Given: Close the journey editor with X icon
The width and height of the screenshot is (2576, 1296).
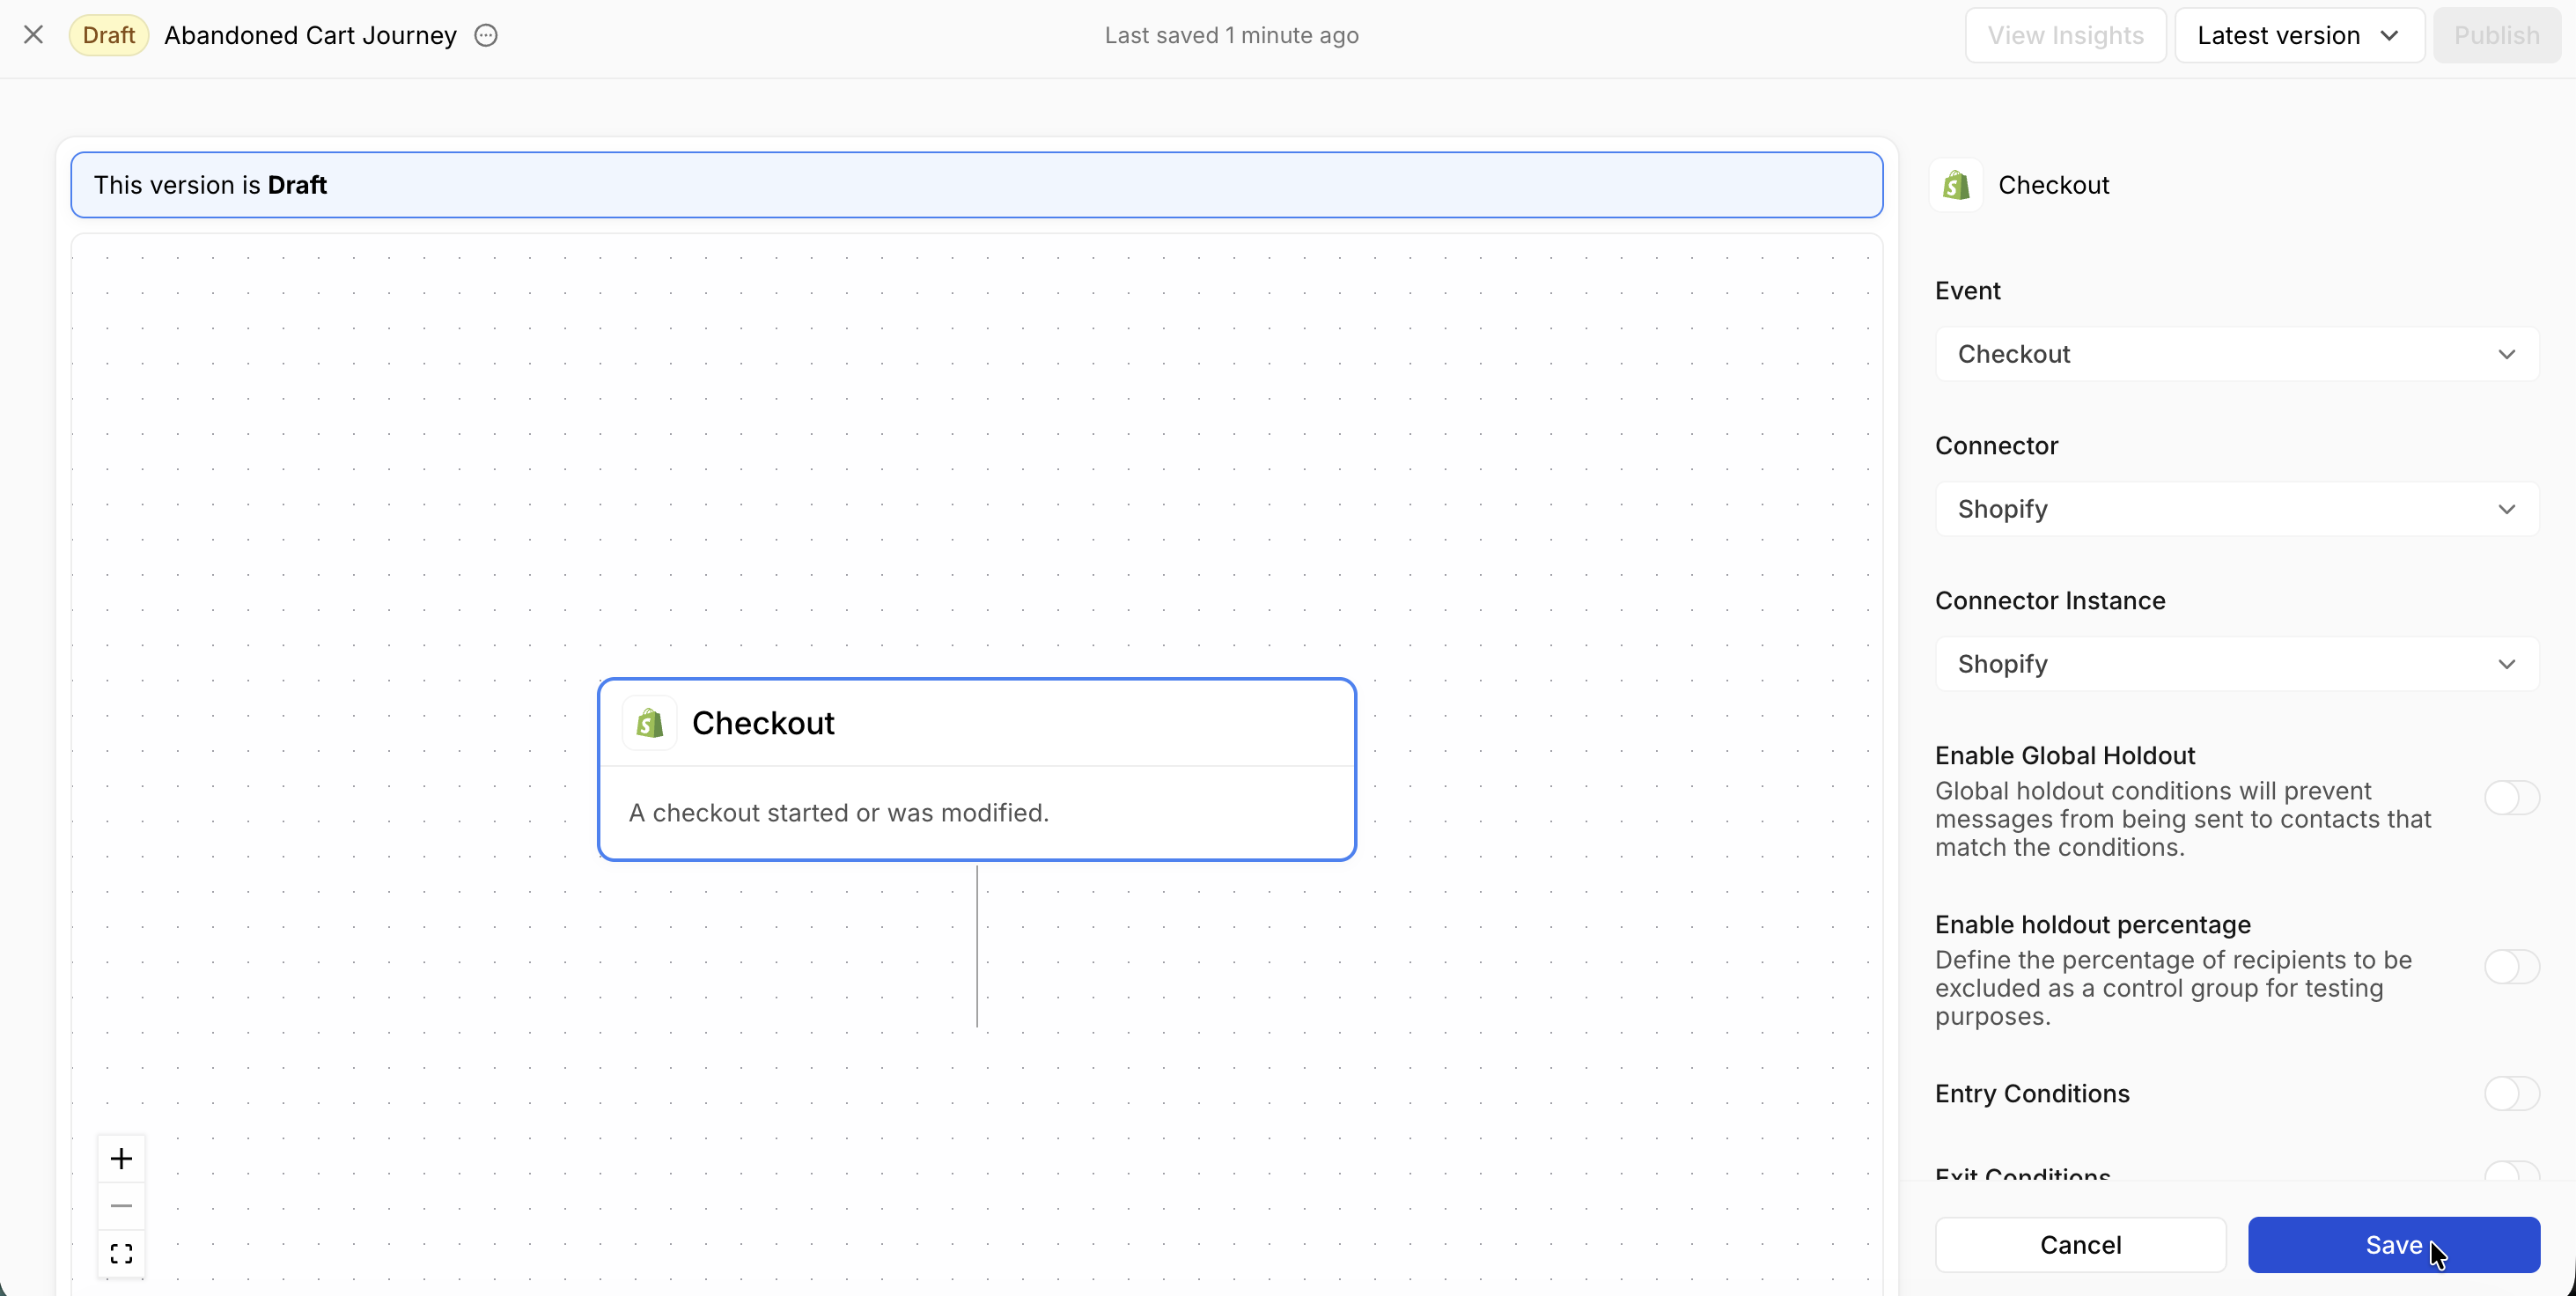Looking at the screenshot, I should [x=33, y=35].
